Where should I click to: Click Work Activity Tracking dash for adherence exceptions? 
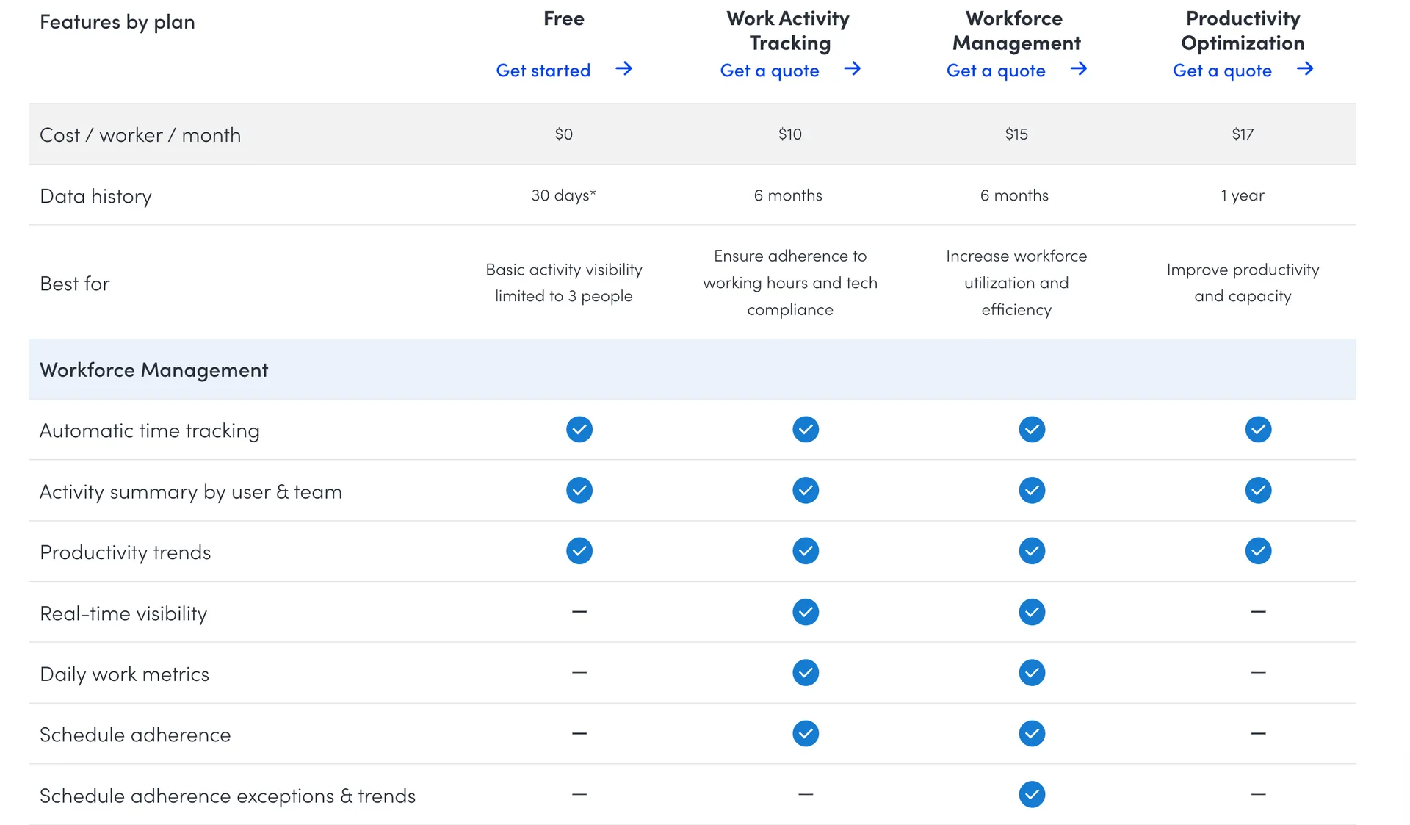click(806, 794)
